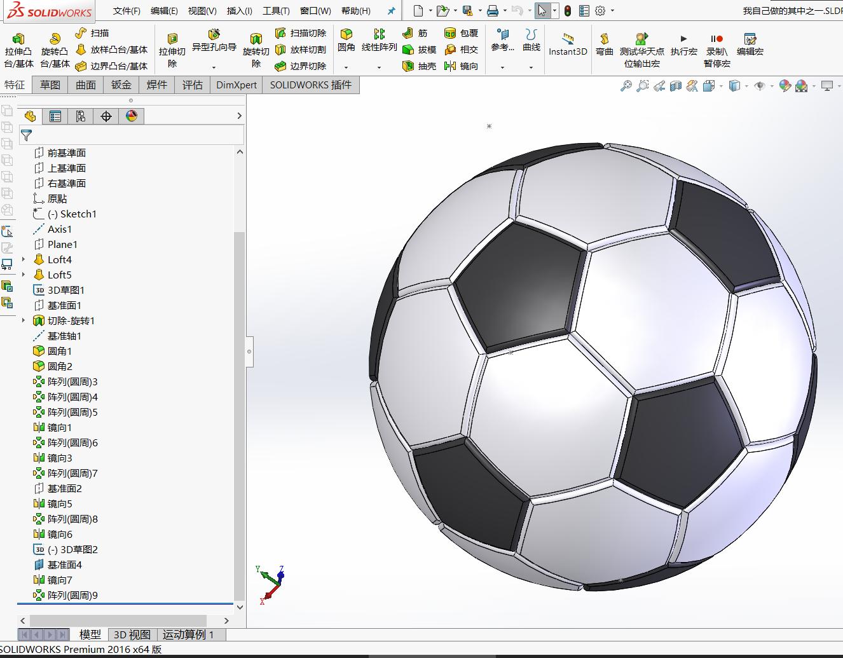Viewport: 843px width, 658px height.
Task: Toggle Instant3D mode
Action: 567,45
